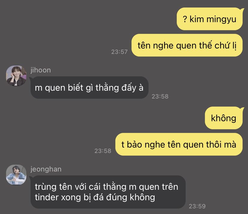Open jihoon's profile picture
248x214 pixels.
click(x=16, y=76)
